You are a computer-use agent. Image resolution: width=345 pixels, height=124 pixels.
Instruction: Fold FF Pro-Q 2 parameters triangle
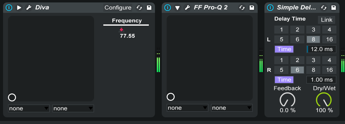177,8
